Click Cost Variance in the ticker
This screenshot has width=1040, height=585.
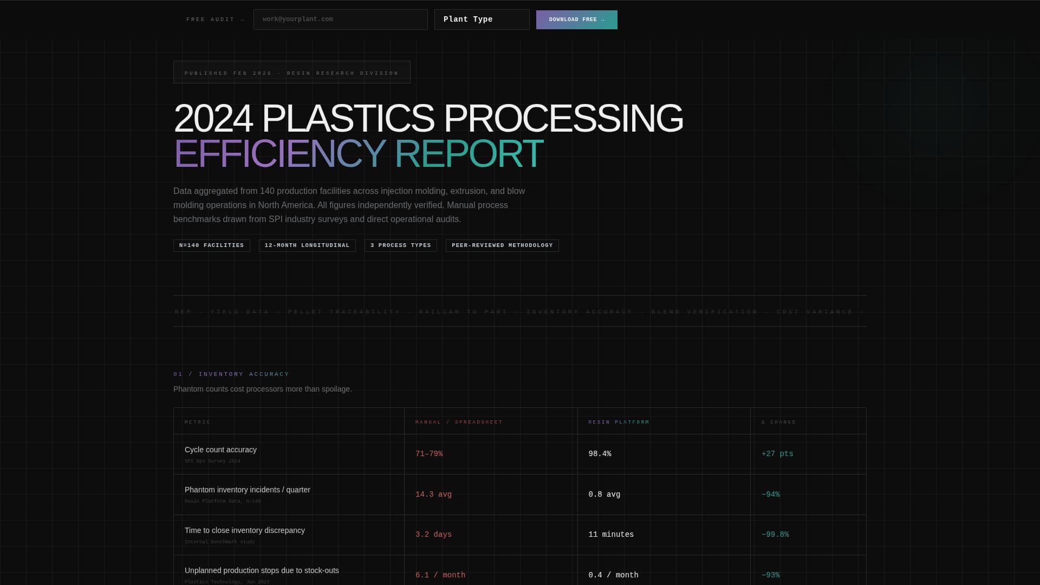point(815,312)
